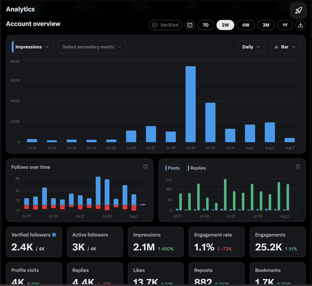Click the Analytics page title
The height and width of the screenshot is (286, 312).
pos(20,9)
